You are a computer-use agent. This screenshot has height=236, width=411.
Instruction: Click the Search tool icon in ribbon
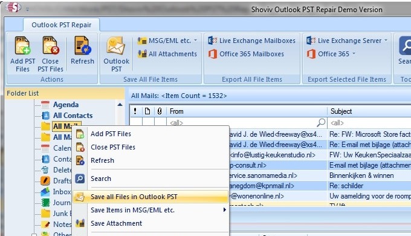(x=405, y=45)
